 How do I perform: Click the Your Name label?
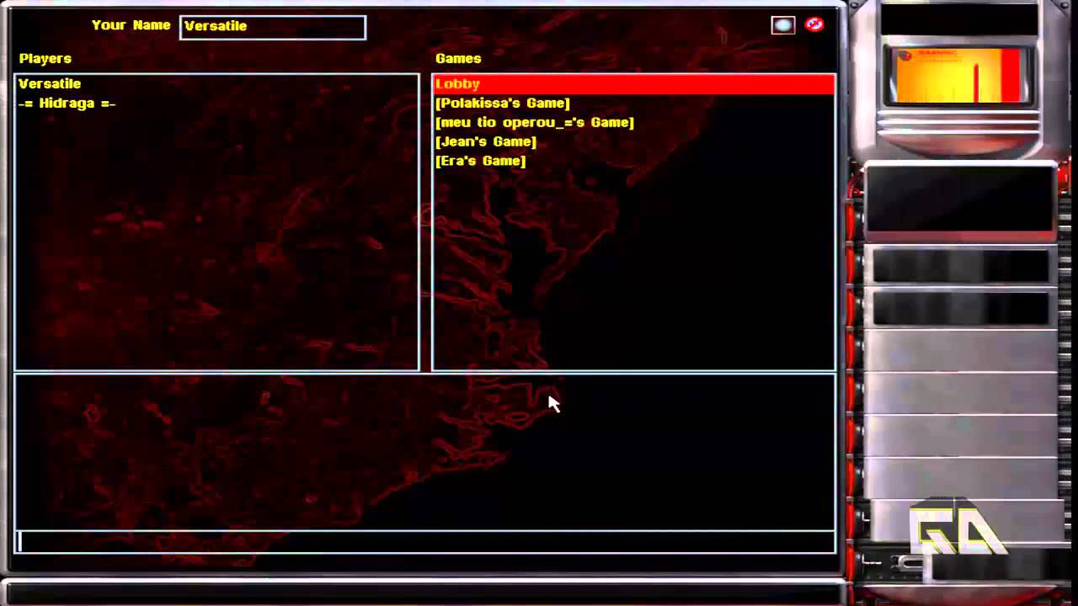[x=131, y=25]
